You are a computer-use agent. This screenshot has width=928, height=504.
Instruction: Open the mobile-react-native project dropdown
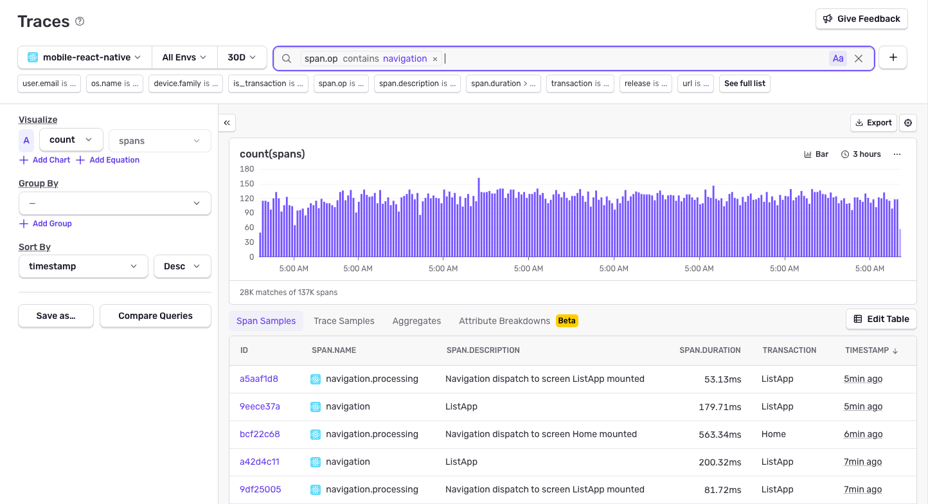click(x=84, y=57)
